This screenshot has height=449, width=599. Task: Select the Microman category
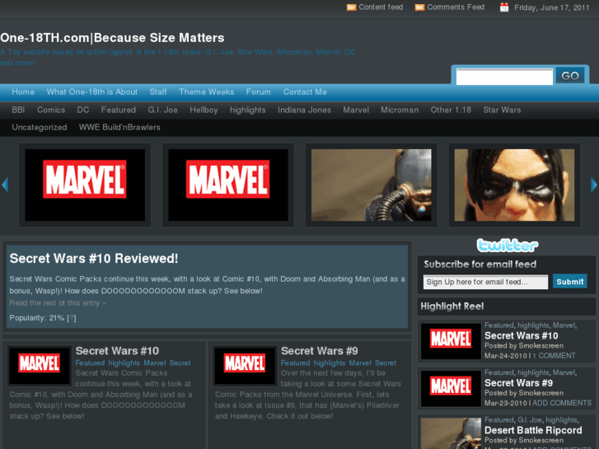click(x=400, y=110)
